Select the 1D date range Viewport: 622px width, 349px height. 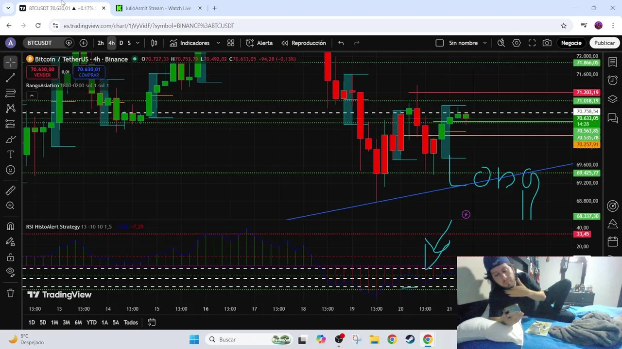[32, 322]
